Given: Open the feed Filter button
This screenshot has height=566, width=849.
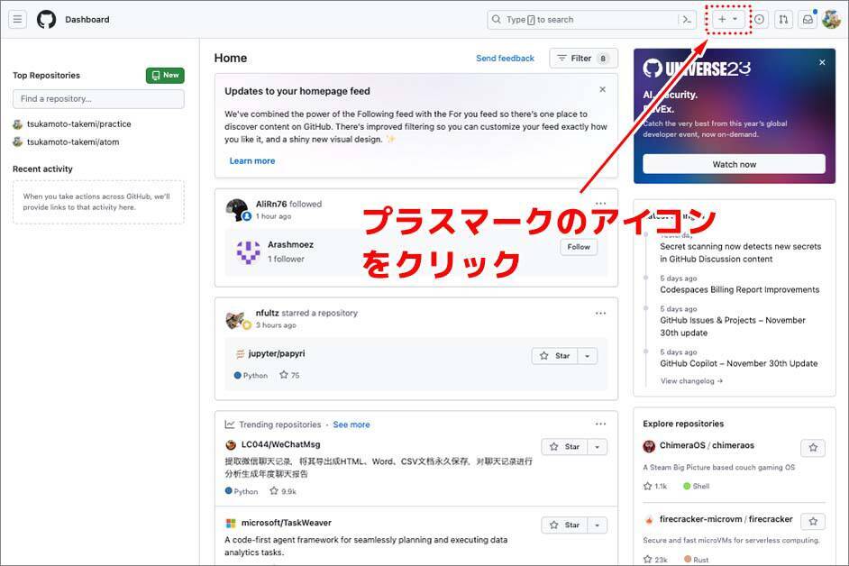Looking at the screenshot, I should 583,58.
